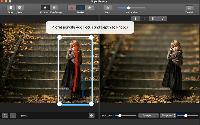Select the red foreground marker
Image resolution: width=200 pixels, height=125 pixels.
[72, 8]
